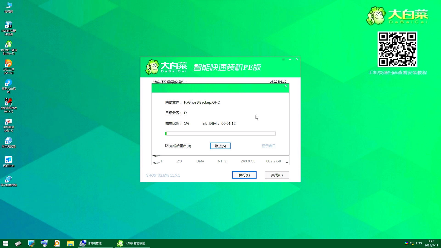Launch HWiNFO硬件检测 from the desktop
Image resolution: width=441 pixels, height=248 pixels.
pos(9,28)
